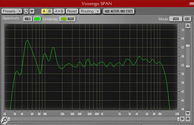Open the Routing menu
The width and height of the screenshot is (194, 125).
(x=90, y=11)
